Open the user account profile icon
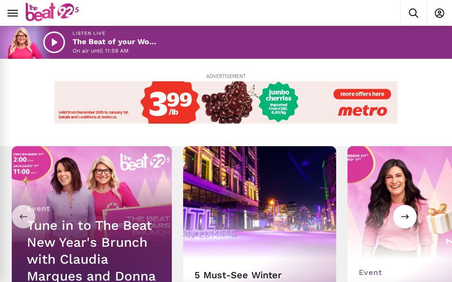Image resolution: width=452 pixels, height=282 pixels. [439, 13]
